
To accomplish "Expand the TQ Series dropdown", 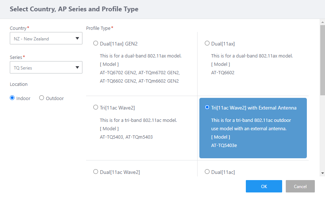I will (x=46, y=68).
